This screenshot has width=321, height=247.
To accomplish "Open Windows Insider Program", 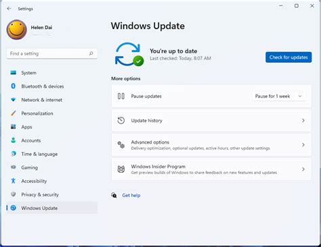I will (x=211, y=169).
